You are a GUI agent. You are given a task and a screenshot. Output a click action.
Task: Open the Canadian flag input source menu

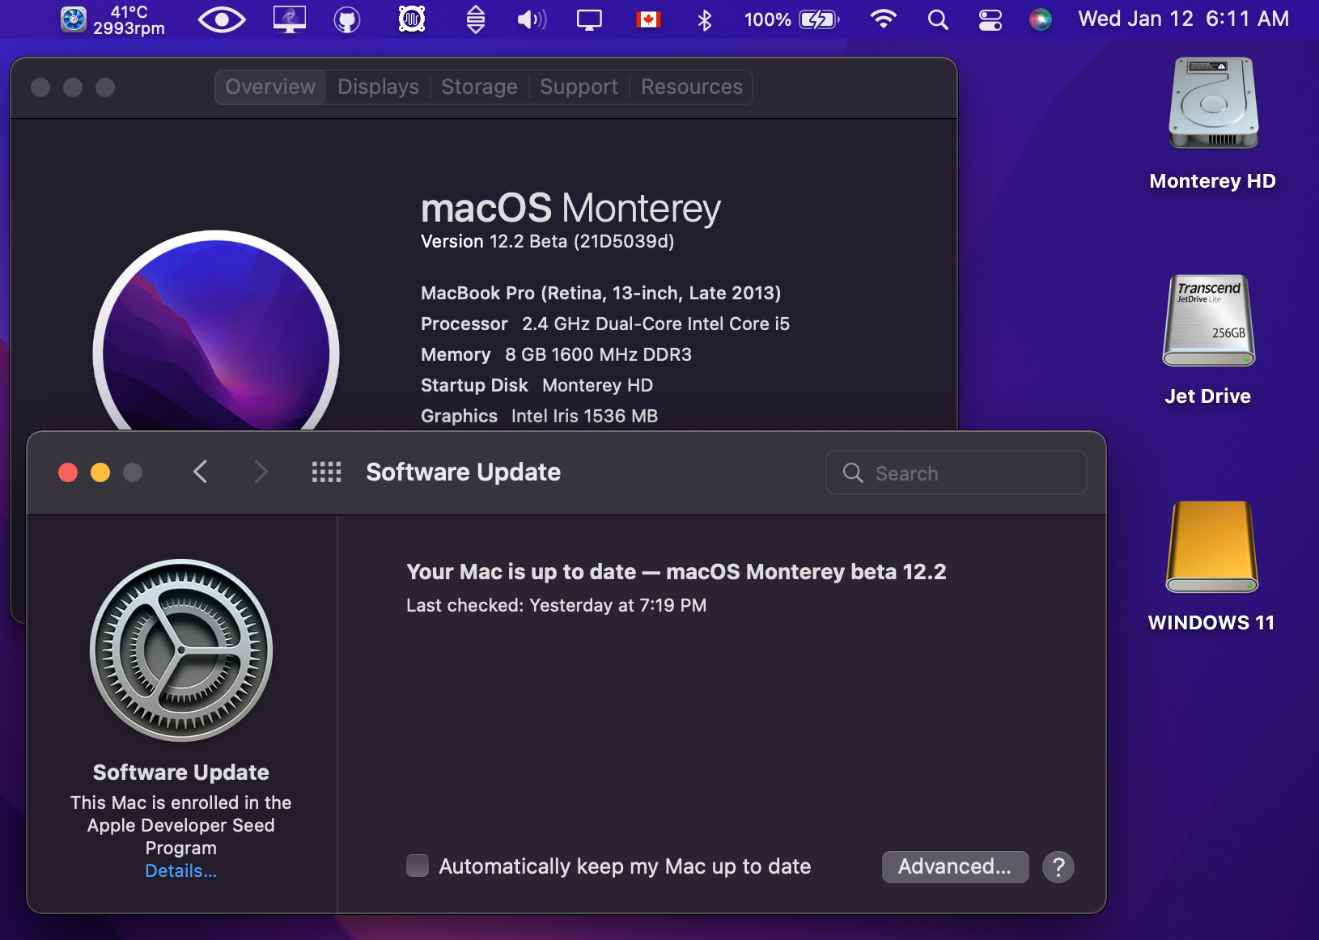(648, 19)
